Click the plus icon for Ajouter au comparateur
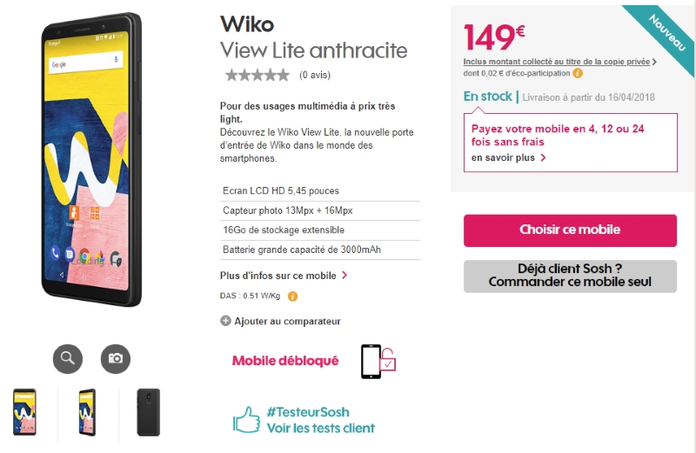This screenshot has height=453, width=696. coord(225,321)
